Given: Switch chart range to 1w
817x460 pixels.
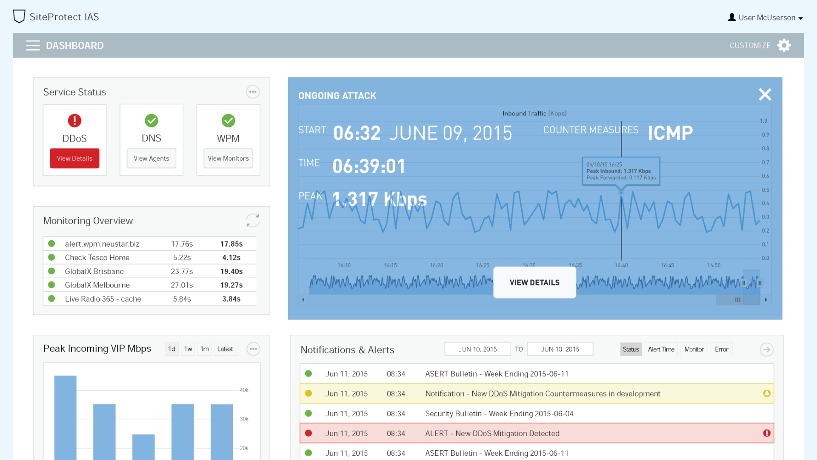Looking at the screenshot, I should tap(188, 349).
